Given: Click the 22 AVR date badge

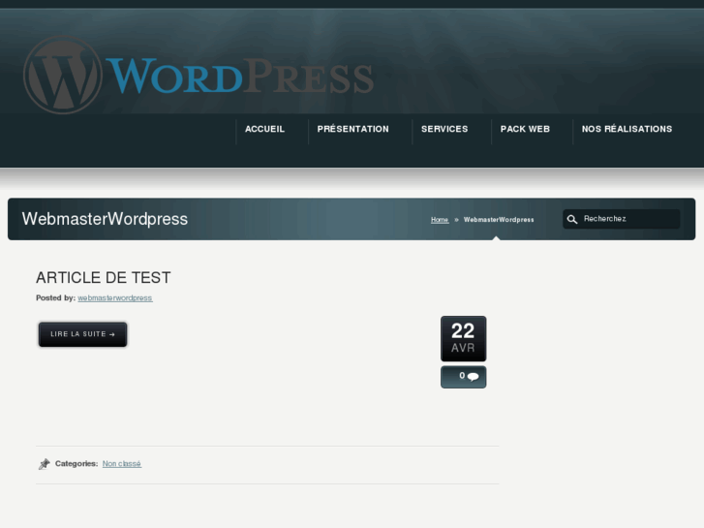Looking at the screenshot, I should click(463, 338).
